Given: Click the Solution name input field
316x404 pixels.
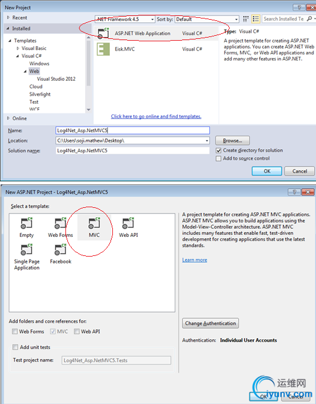Looking at the screenshot, I should coord(133,150).
